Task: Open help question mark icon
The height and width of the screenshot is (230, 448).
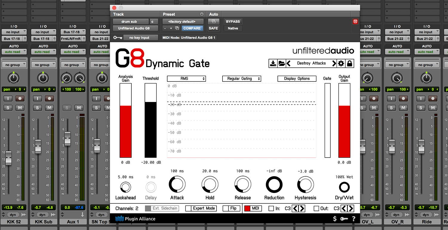Action: 354,219
